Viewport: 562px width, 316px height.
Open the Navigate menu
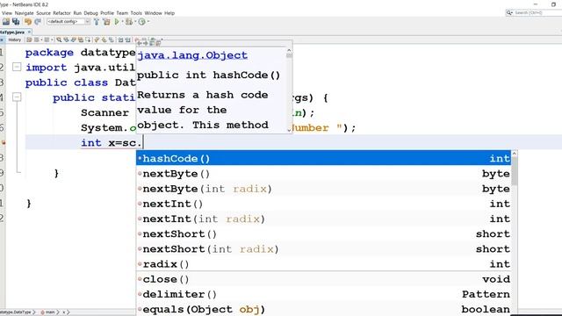point(24,13)
